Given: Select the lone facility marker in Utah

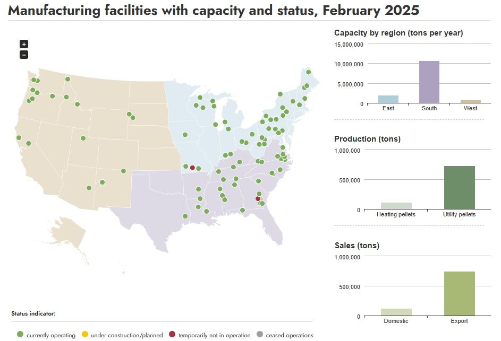Looking at the screenshot, I should coord(83,138).
